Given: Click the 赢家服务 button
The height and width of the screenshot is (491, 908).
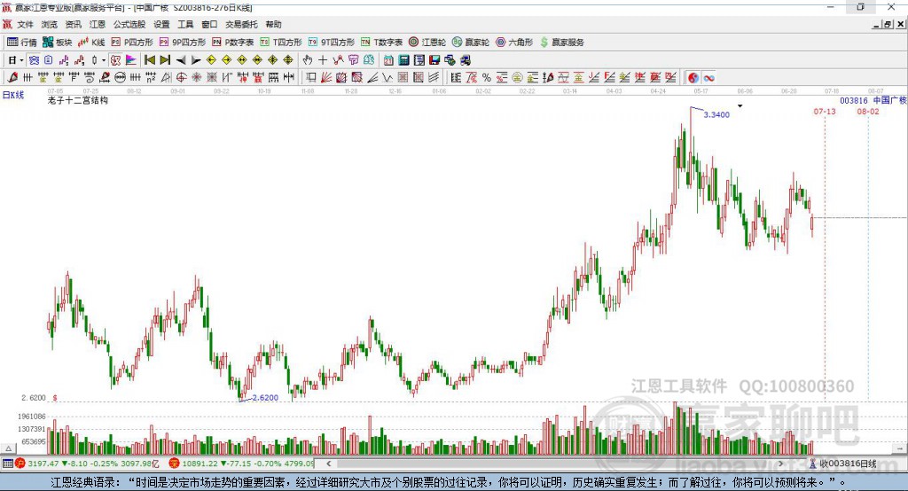Looking at the screenshot, I should pyautogui.click(x=562, y=42).
